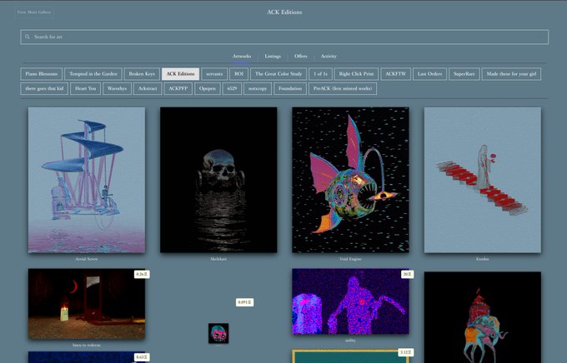Select the Piano Blossoms collection filter
The width and height of the screenshot is (567, 363).
(x=42, y=74)
